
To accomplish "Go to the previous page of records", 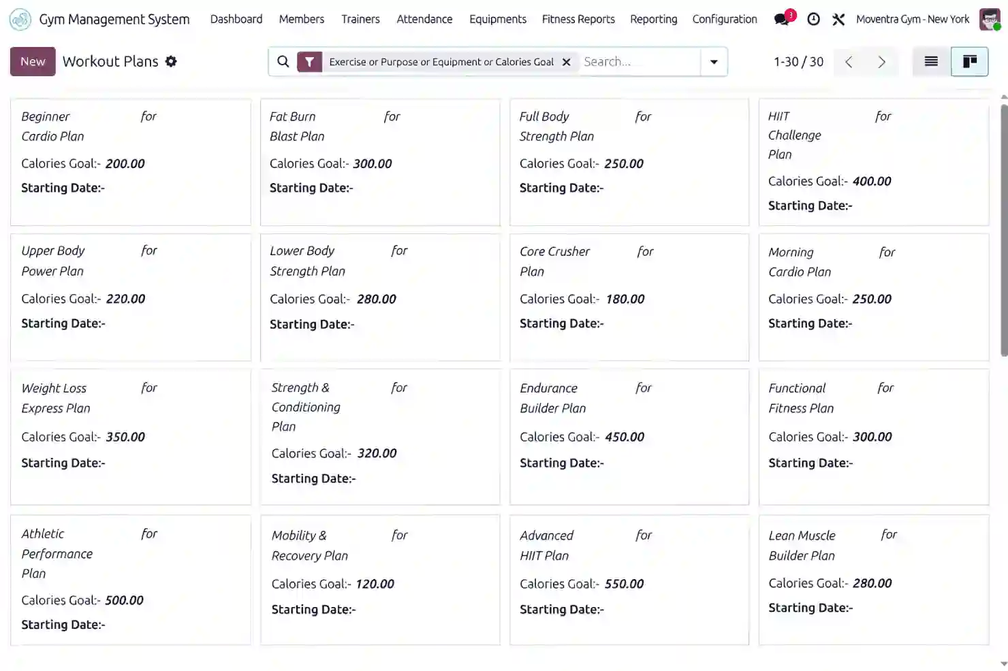I will [x=849, y=62].
